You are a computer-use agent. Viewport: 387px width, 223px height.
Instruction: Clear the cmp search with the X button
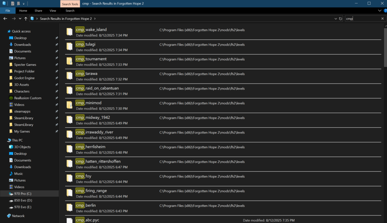[x=382, y=18]
